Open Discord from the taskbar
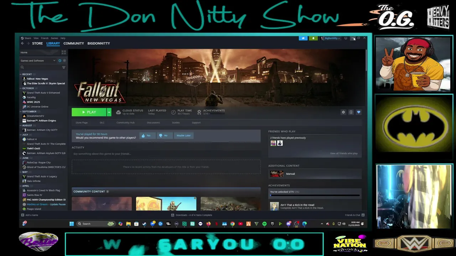Screen dimensions: 456x256 click(x=289, y=224)
